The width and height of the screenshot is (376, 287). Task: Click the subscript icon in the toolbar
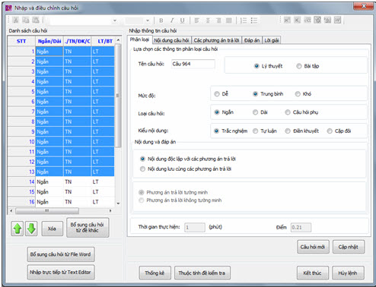297,20
